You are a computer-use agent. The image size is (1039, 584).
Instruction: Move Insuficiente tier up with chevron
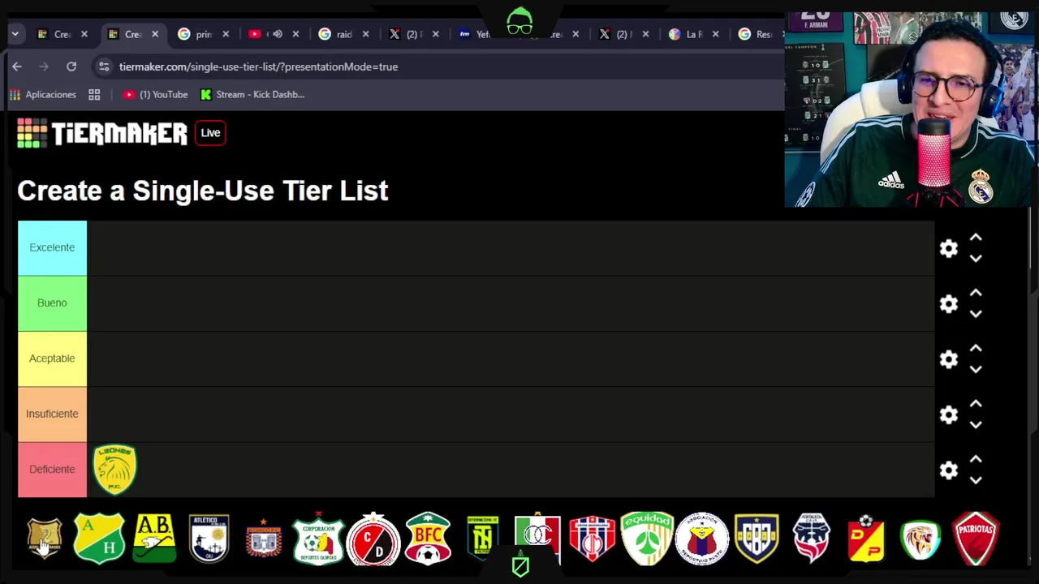coord(976,404)
